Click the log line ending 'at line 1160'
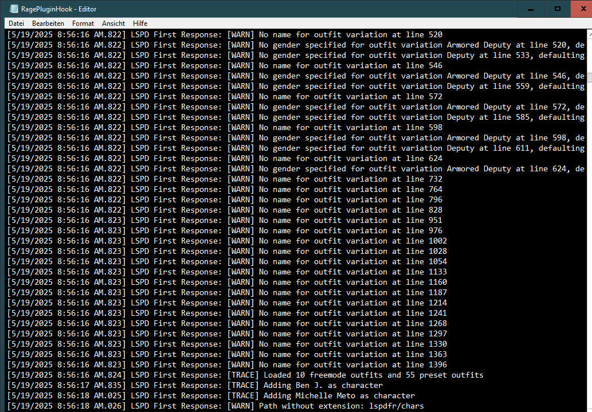 tap(227, 282)
